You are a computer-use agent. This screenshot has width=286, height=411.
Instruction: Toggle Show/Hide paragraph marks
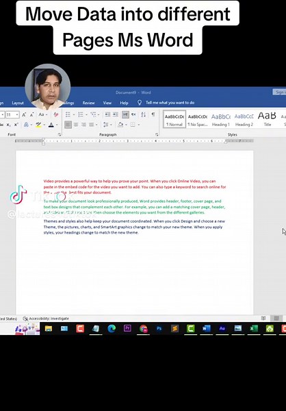tap(153, 114)
